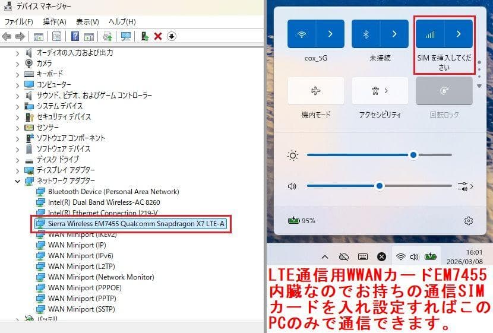Viewport: 493px width, 333px height.
Task: Select ソフトウェア デバイス category
Action: 64,148
